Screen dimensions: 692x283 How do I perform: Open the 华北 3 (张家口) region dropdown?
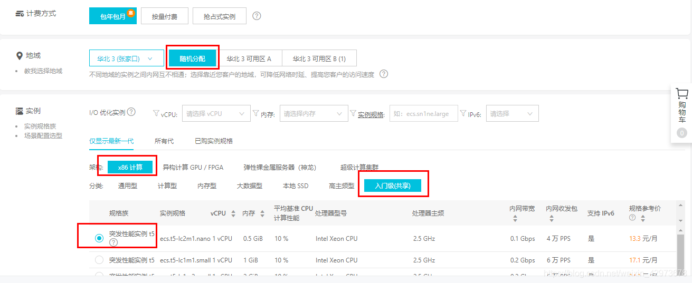pyautogui.click(x=126, y=58)
